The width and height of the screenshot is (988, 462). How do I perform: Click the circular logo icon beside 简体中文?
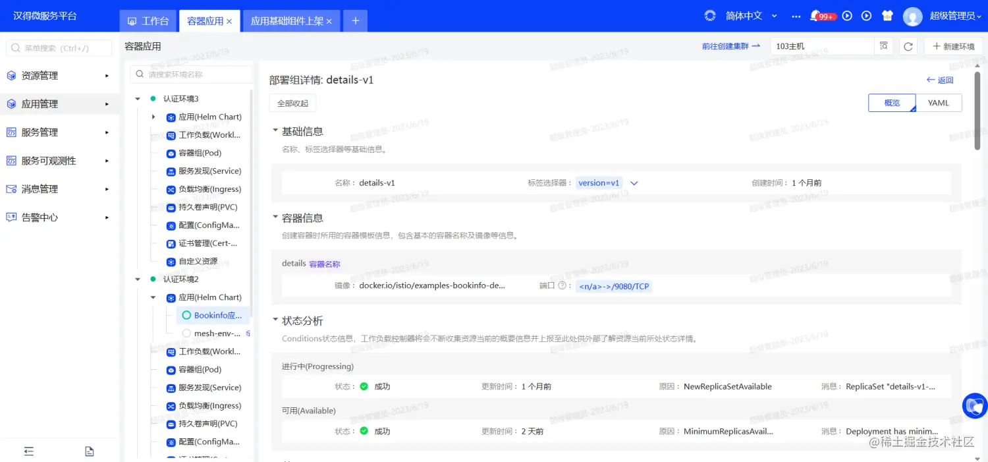pyautogui.click(x=710, y=16)
